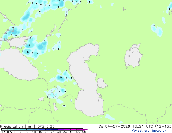The image size is (172, 133).
Task: Click the forecast date Sa 04-07-2026 text
Action: (x=114, y=126)
